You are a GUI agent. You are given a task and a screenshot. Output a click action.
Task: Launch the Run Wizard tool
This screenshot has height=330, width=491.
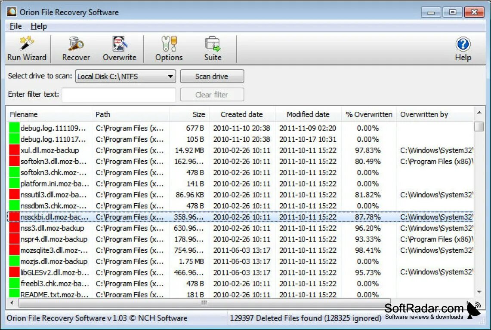27,49
